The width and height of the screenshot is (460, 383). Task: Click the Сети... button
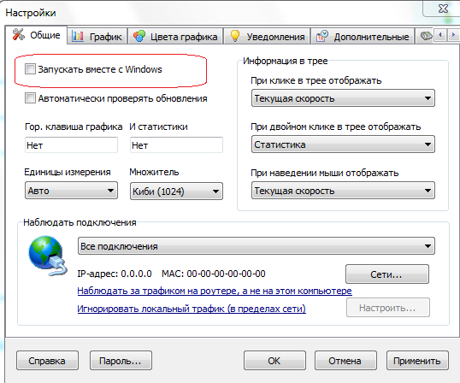click(387, 274)
